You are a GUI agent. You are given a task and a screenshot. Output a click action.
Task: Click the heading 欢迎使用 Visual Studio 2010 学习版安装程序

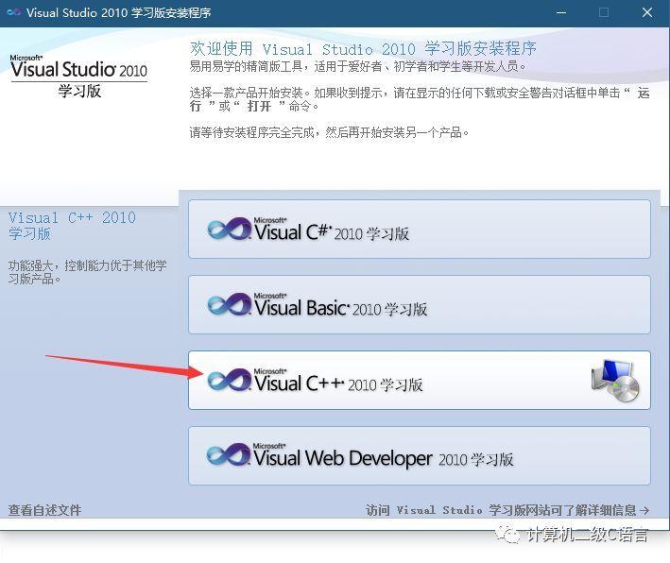[363, 49]
